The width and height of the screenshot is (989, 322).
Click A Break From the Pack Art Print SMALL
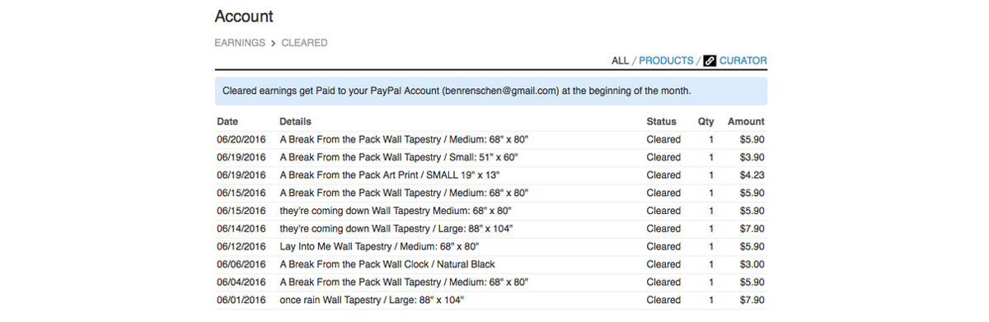click(x=389, y=175)
